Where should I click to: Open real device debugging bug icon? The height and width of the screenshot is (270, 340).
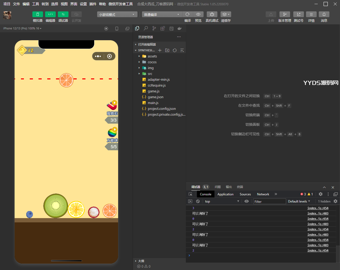tap(212, 14)
